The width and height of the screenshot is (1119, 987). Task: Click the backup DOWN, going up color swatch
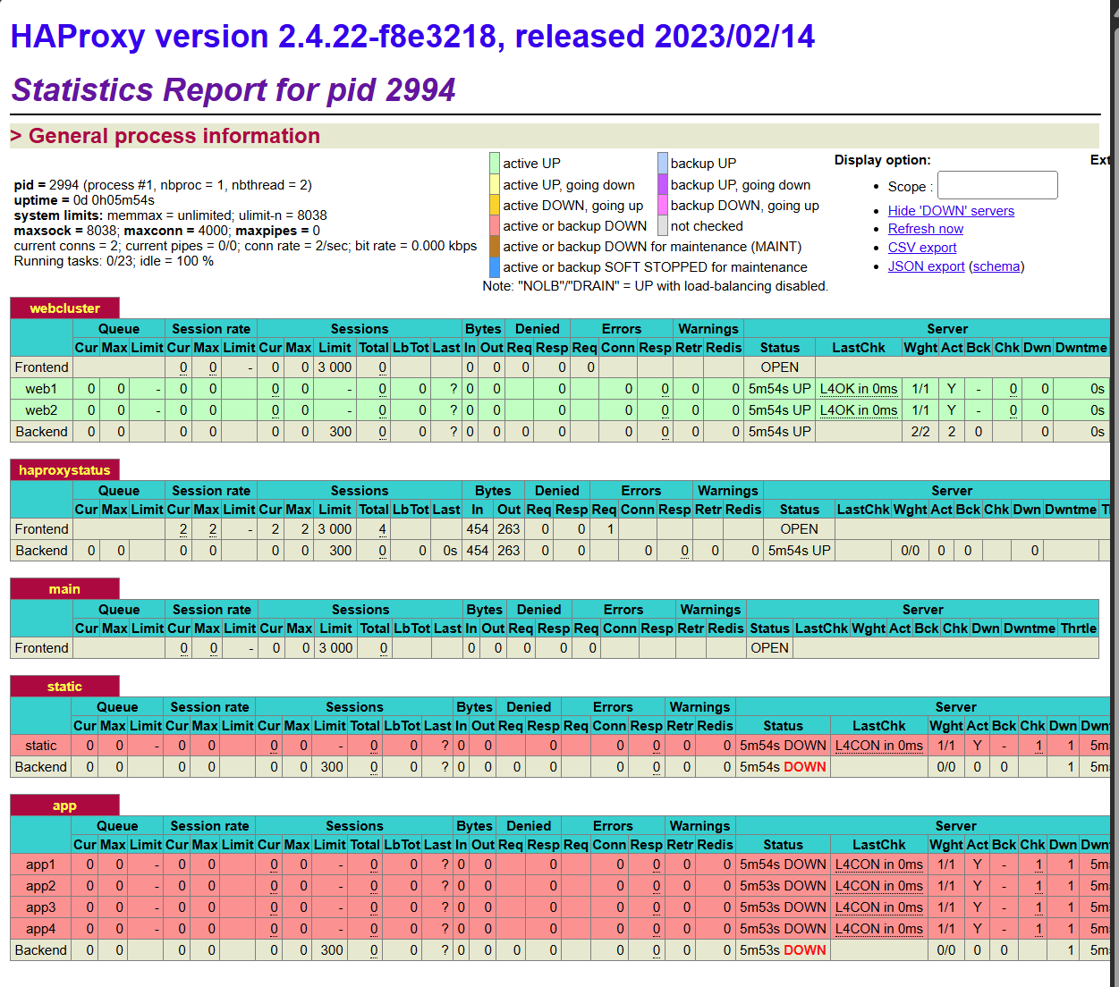tap(663, 205)
